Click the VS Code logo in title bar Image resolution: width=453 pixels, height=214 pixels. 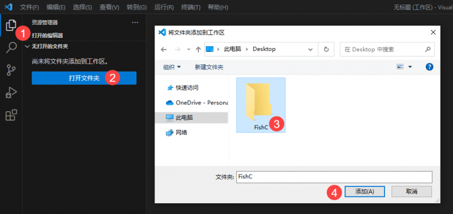pyautogui.click(x=8, y=7)
